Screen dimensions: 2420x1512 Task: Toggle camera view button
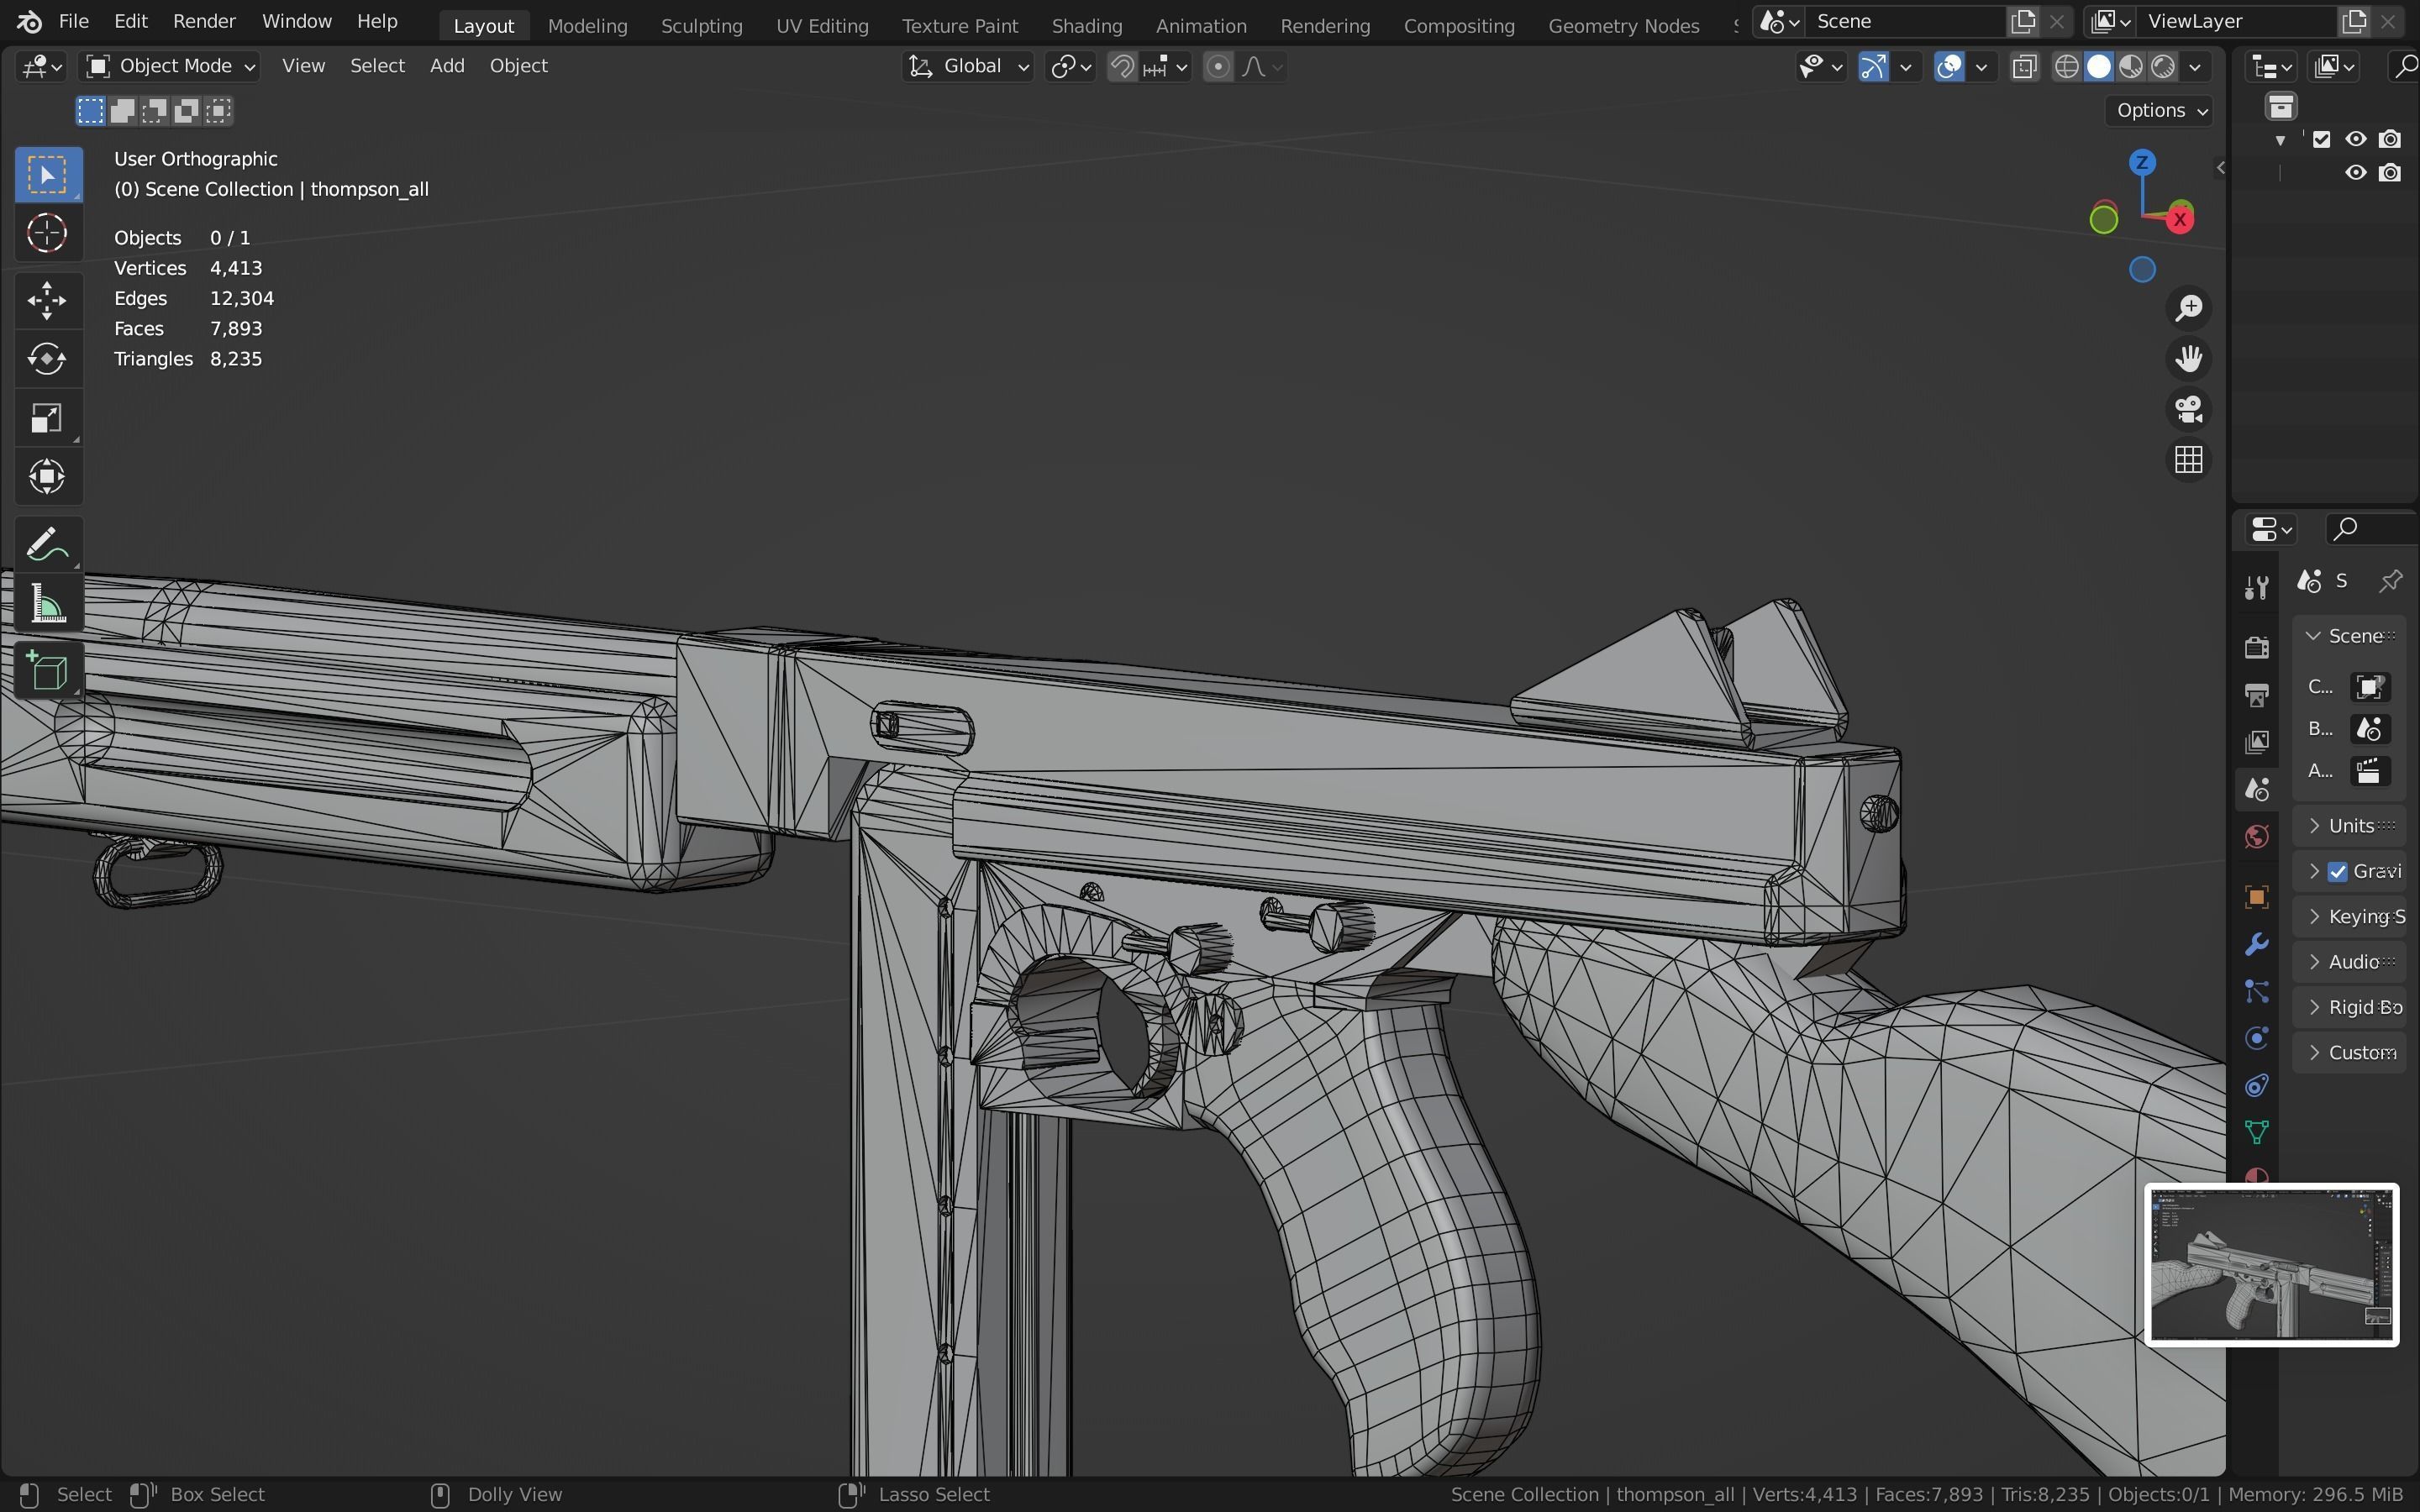pyautogui.click(x=2188, y=409)
